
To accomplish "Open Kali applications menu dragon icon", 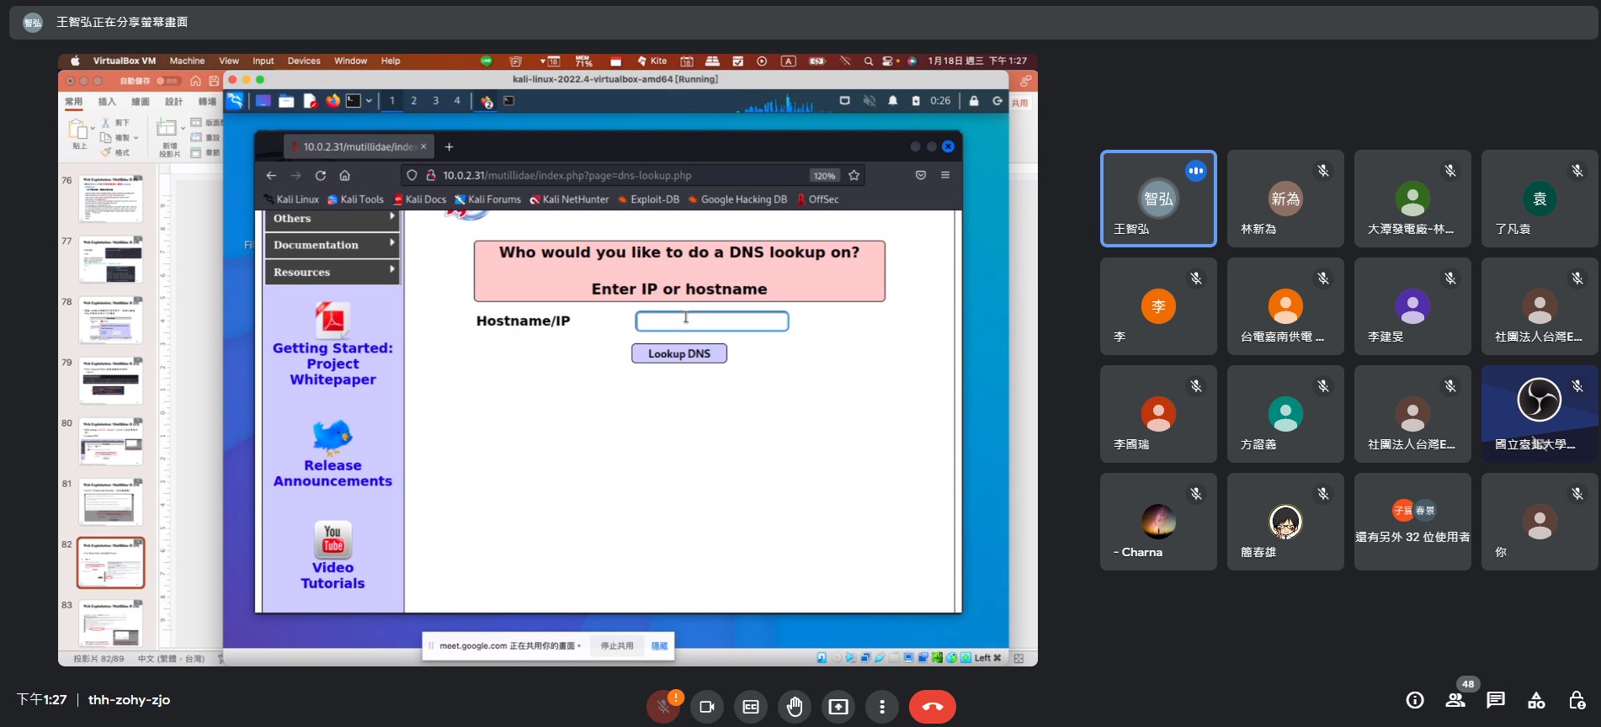I will pyautogui.click(x=235, y=101).
